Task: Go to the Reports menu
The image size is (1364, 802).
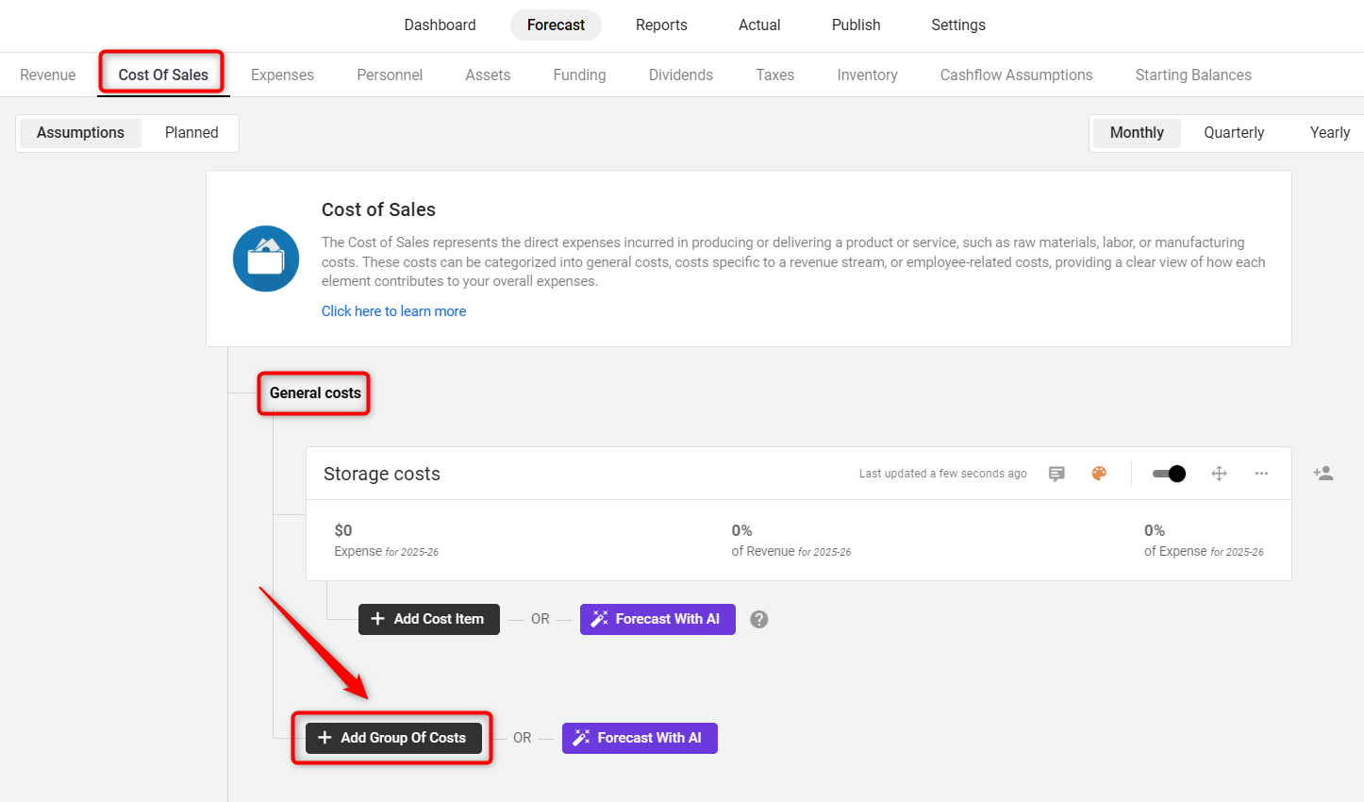Action: point(661,25)
